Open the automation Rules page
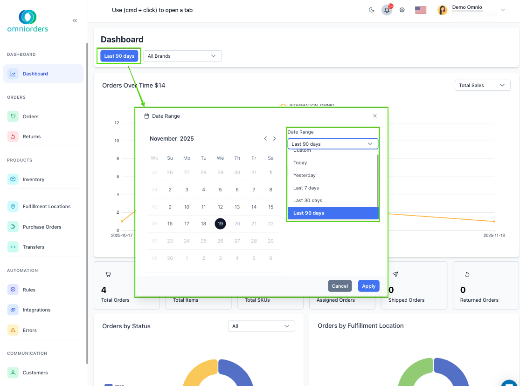The width and height of the screenshot is (520, 386). (x=29, y=289)
